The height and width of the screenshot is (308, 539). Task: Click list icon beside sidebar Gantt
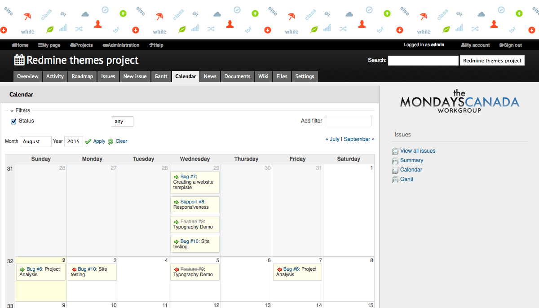pos(395,180)
